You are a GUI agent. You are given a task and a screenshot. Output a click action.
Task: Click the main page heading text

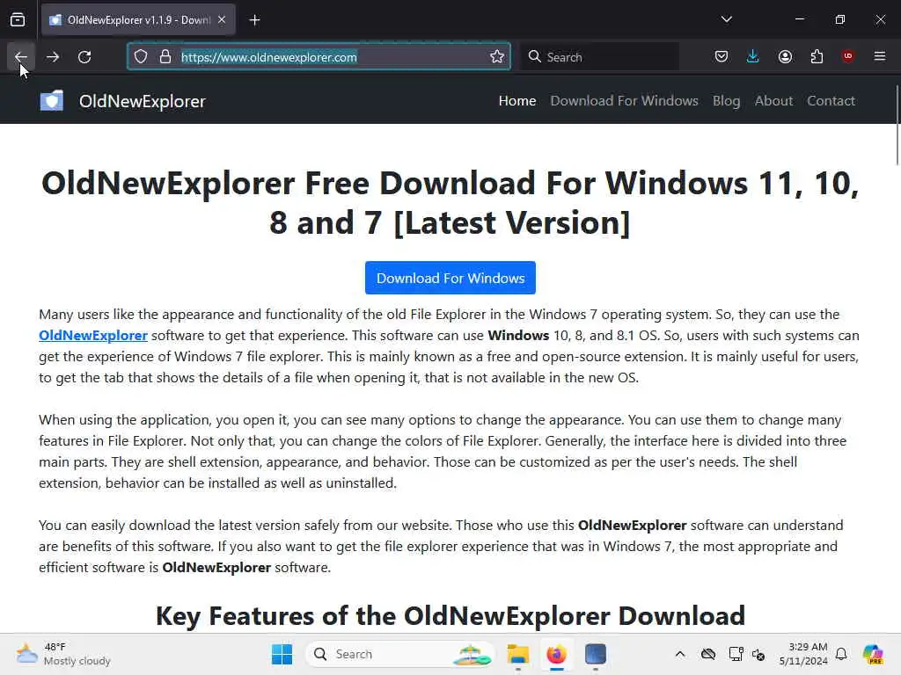tap(450, 203)
